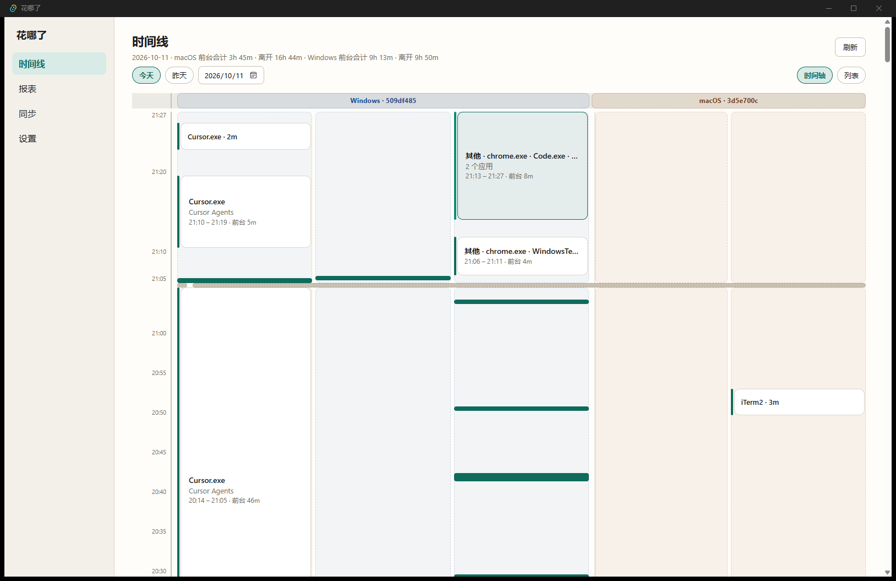896x581 pixels.
Task: Minimize the 花哪了 window
Action: 829,8
